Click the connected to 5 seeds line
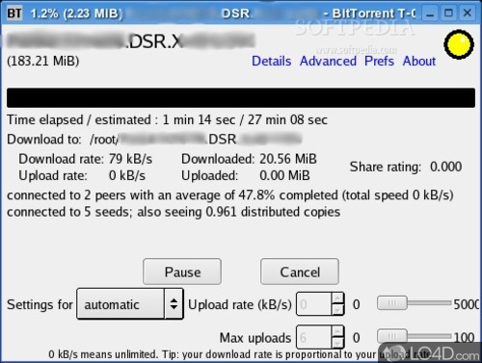The image size is (482, 363). coord(174,212)
